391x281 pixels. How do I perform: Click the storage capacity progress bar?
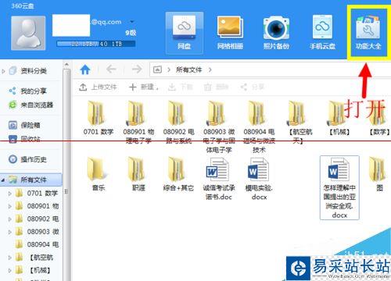click(x=96, y=44)
